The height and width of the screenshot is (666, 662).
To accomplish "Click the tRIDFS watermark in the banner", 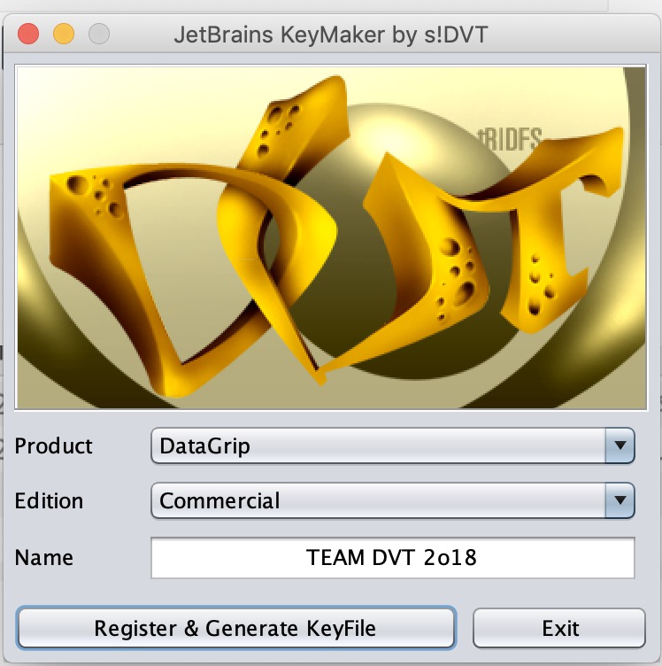I will (x=509, y=137).
